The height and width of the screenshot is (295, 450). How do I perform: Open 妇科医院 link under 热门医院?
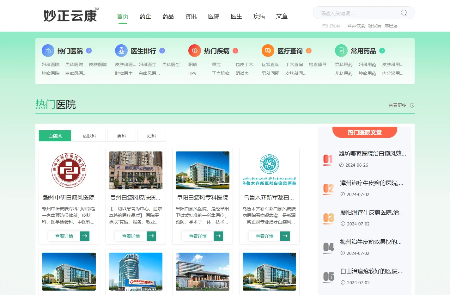click(x=51, y=65)
